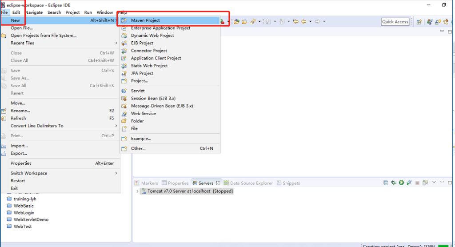
Task: Click the Search flashlight toolbar icon
Action: tap(253, 21)
